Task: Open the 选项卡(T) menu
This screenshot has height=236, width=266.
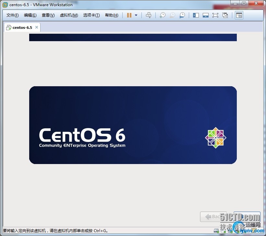Action: tap(91, 15)
